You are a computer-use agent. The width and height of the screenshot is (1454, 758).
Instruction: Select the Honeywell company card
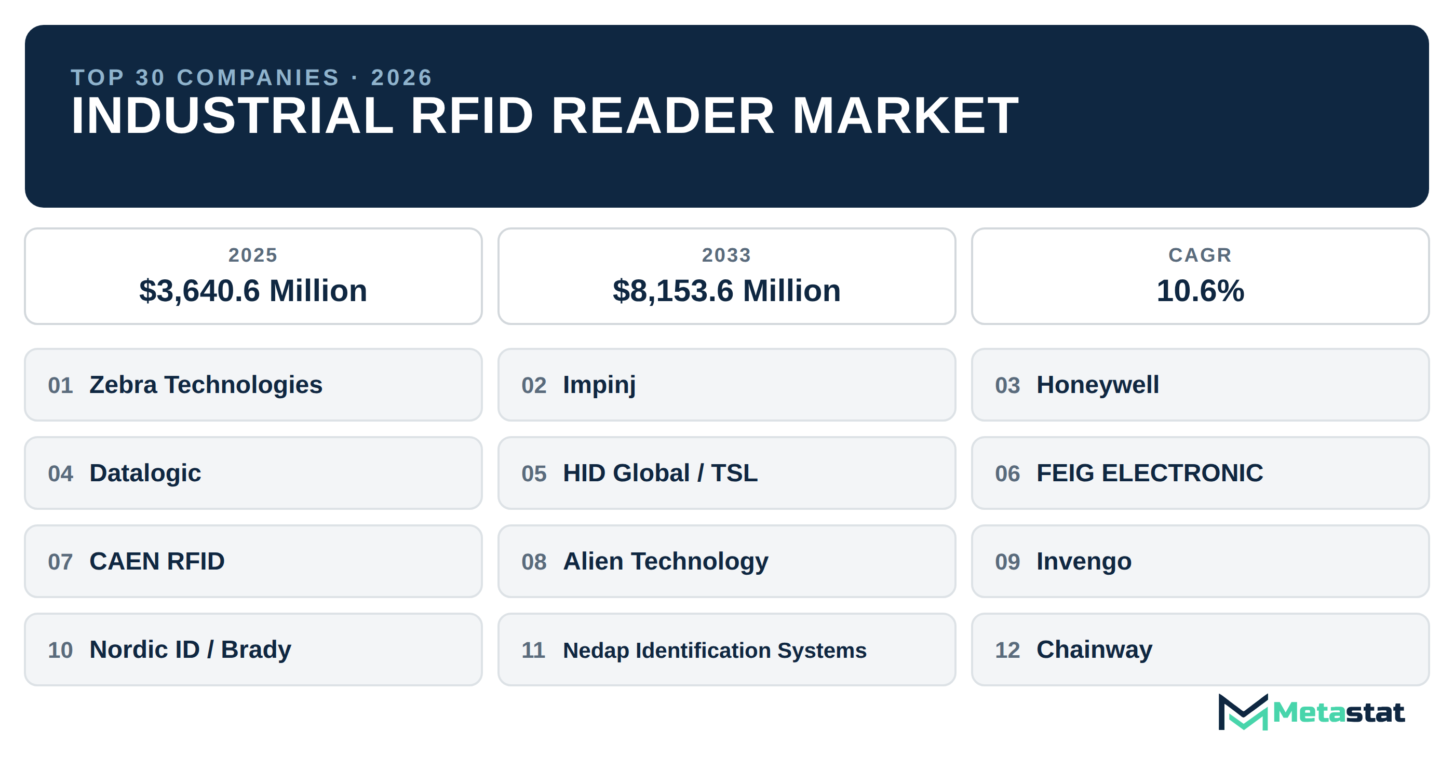[1200, 385]
